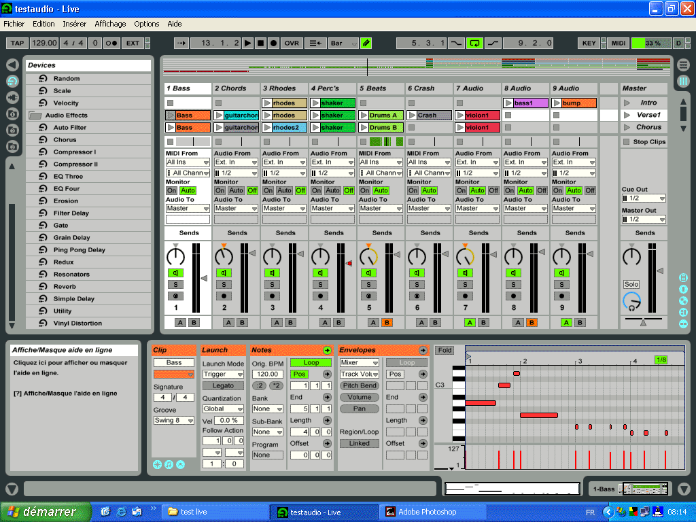Enable Draw Mode with the pencil icon
Screen dimensions: 696x522
point(365,43)
